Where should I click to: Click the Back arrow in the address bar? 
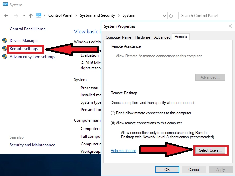click(7, 16)
